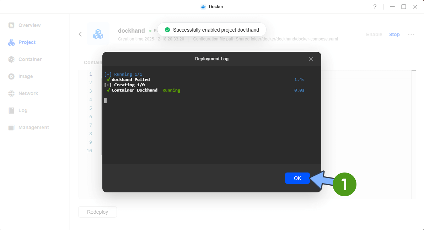
Task: Open the Overview section in the sidebar
Action: [x=28, y=25]
